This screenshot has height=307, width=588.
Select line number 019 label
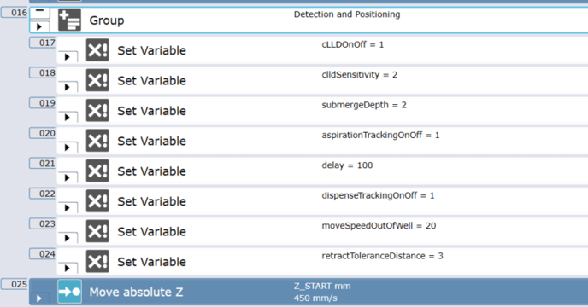tap(43, 103)
